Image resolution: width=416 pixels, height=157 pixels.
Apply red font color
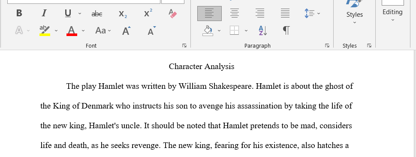pyautogui.click(x=72, y=31)
